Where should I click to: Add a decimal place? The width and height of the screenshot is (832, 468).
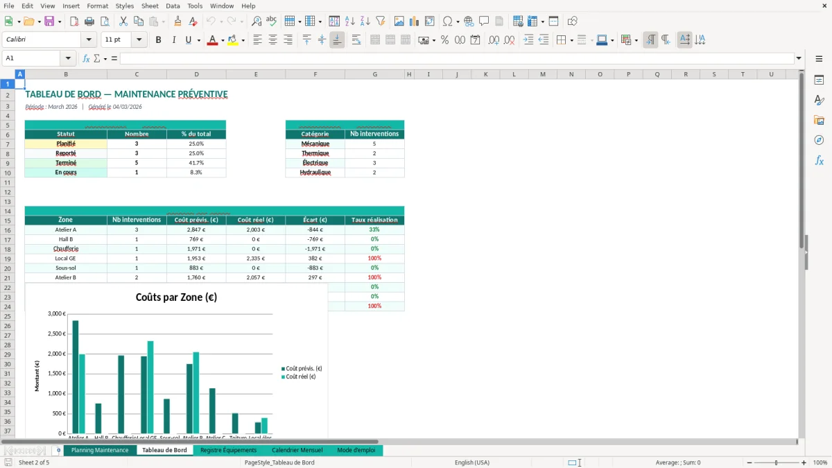(494, 40)
